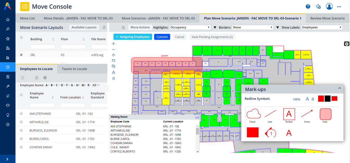Open the help question mark icon

coord(308,6)
